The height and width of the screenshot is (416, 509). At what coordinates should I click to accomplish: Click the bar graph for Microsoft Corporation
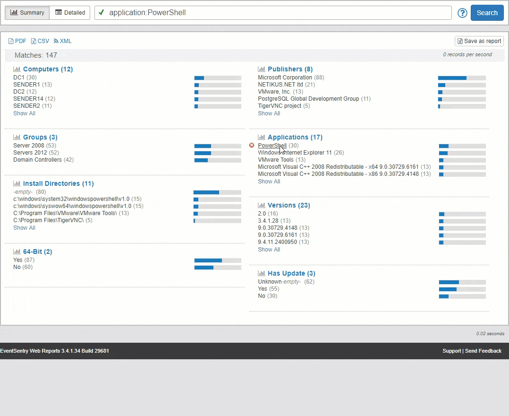(x=462, y=78)
